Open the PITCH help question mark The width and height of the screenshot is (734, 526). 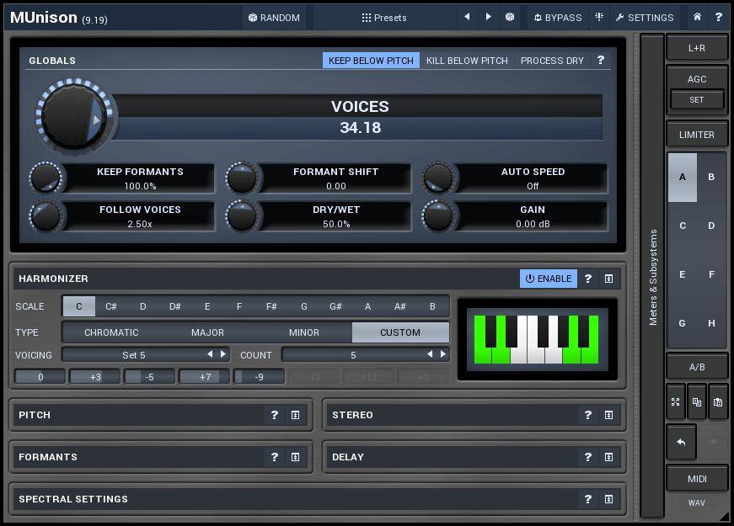click(x=275, y=415)
